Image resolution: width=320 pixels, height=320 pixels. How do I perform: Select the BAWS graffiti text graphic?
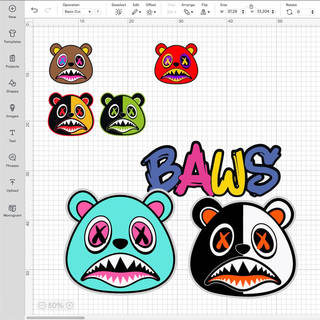(211, 170)
